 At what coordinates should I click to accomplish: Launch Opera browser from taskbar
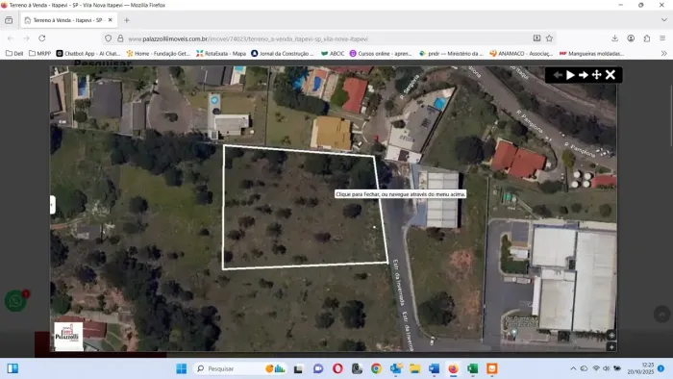tap(337, 368)
